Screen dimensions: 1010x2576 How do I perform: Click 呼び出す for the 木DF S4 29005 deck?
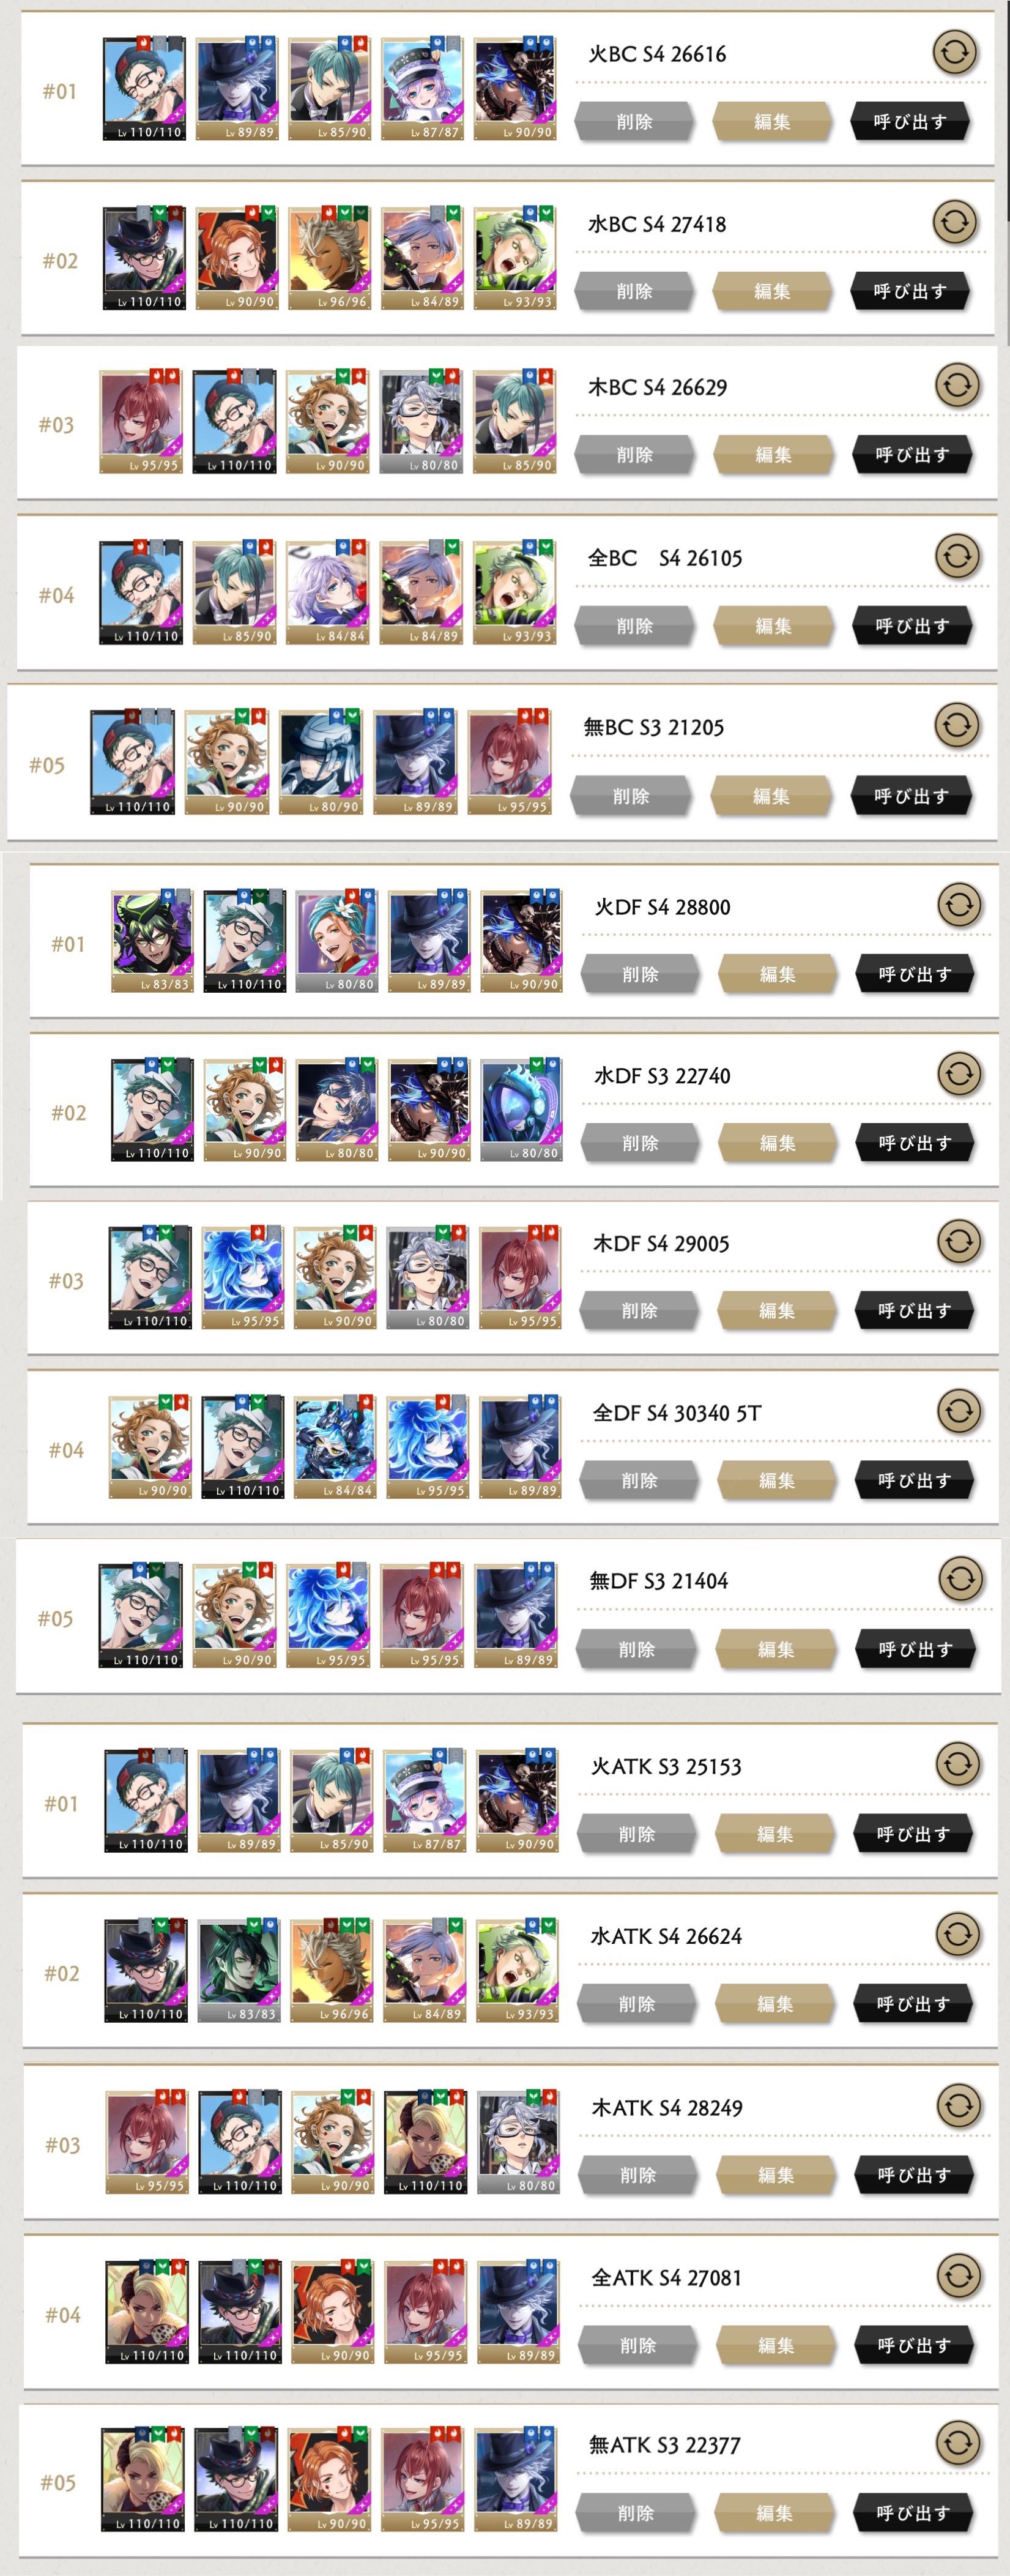click(914, 1311)
